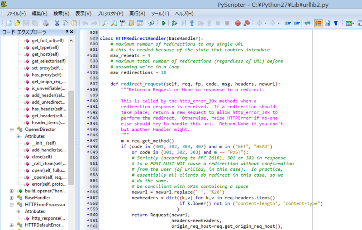Start debugging with the bug icon
362x230 pixels.
tap(174, 23)
